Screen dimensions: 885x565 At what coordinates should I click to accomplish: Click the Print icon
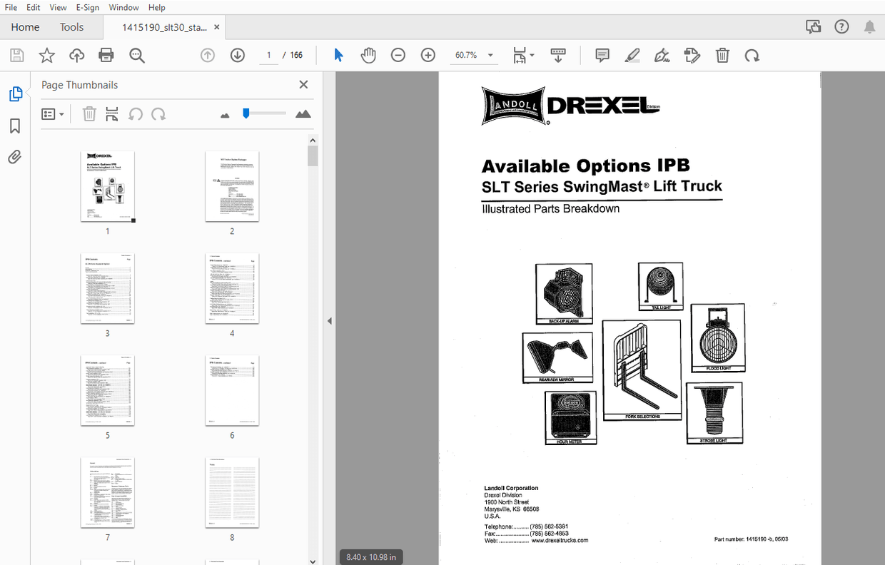pos(106,55)
